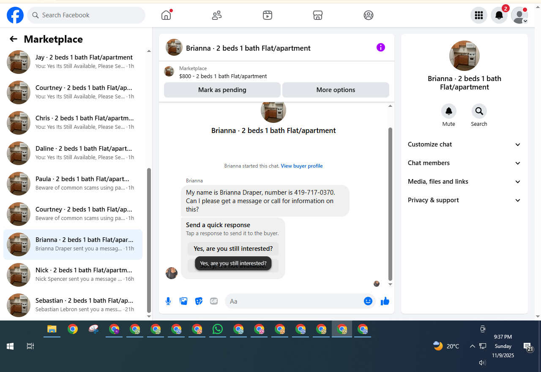The image size is (541, 372).
Task: Open Windows Task View
Action: point(30,346)
